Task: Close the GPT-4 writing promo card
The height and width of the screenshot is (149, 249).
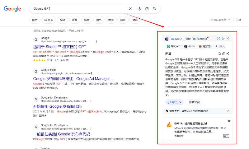Action: 229,121
